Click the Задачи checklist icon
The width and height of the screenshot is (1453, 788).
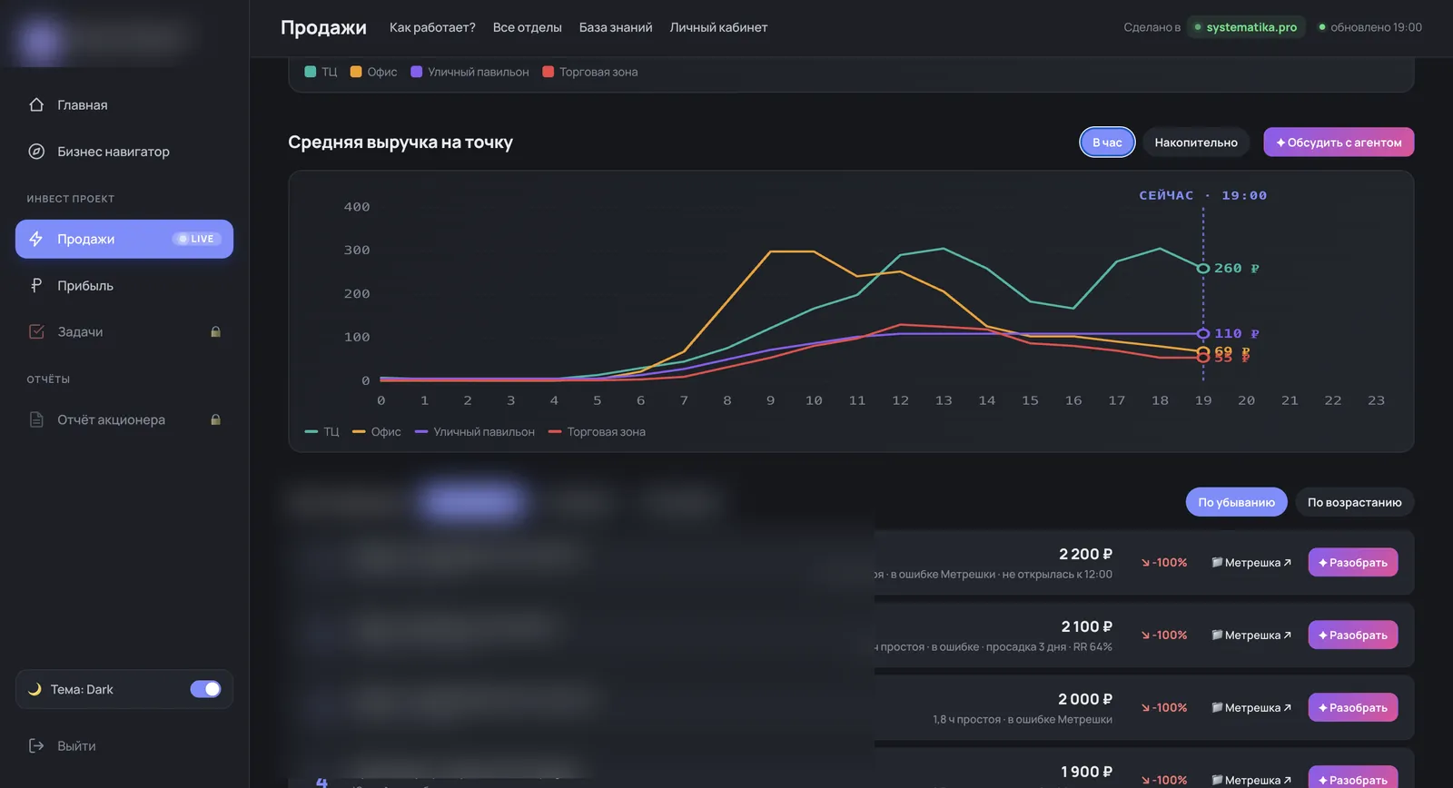coord(36,331)
